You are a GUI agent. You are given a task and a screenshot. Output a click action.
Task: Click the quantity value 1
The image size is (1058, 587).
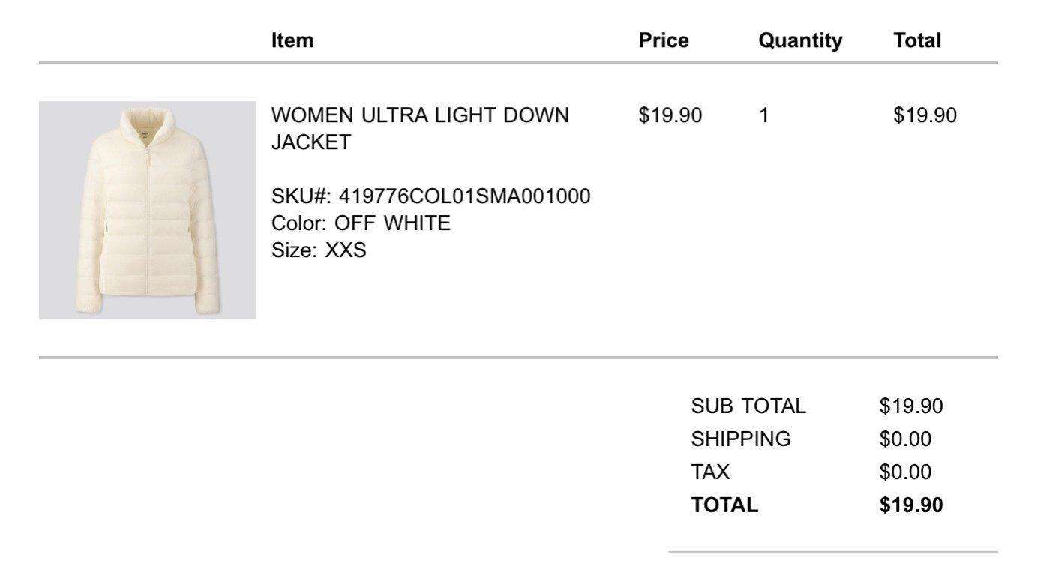[x=764, y=115]
